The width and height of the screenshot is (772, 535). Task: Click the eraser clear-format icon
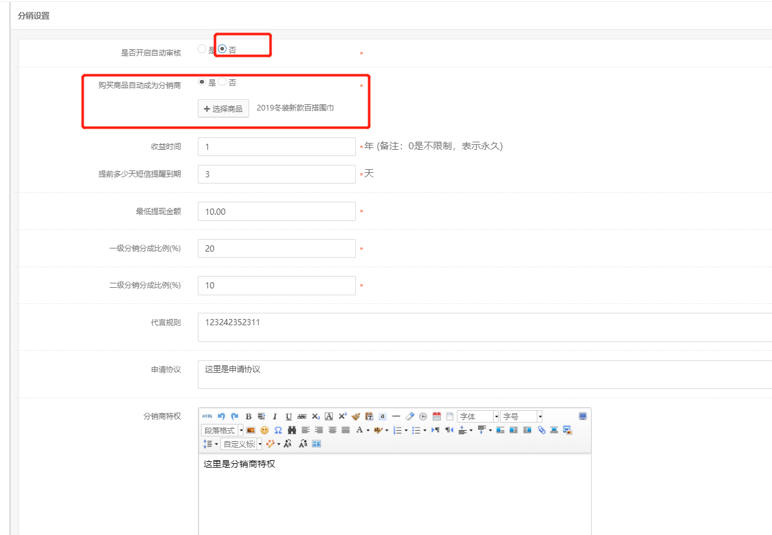pyautogui.click(x=409, y=416)
